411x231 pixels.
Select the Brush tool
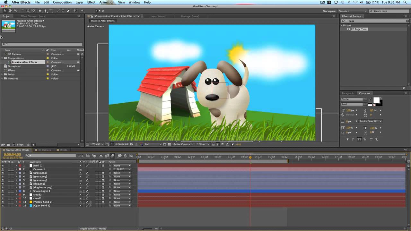click(x=58, y=11)
